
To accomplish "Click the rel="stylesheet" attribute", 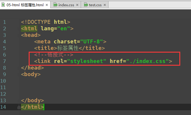I will coord(80,61).
